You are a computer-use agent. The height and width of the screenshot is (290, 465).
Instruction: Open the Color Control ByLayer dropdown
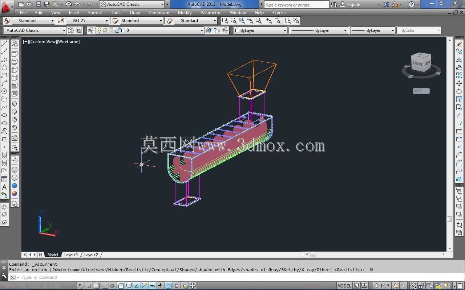click(260, 30)
